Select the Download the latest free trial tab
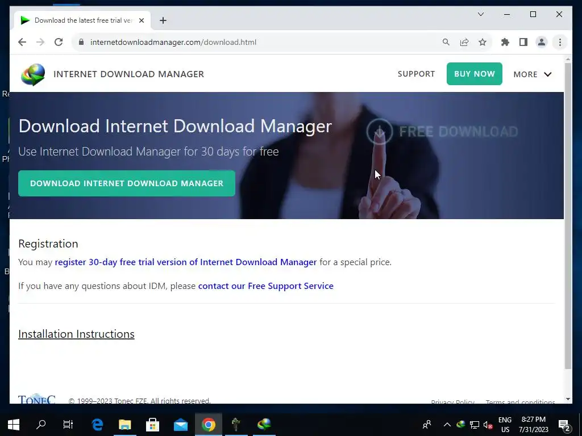The height and width of the screenshot is (436, 582). click(x=82, y=20)
